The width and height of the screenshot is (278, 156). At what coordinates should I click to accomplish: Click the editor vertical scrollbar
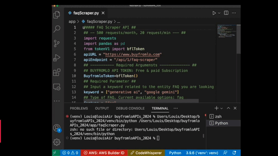(239, 39)
